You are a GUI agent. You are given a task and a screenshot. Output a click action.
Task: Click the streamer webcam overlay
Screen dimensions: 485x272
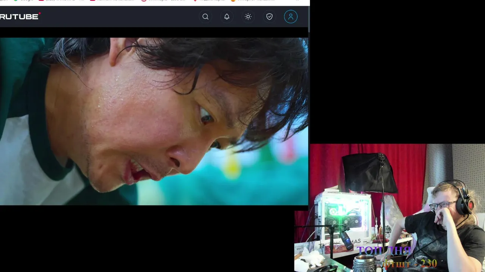click(390, 208)
